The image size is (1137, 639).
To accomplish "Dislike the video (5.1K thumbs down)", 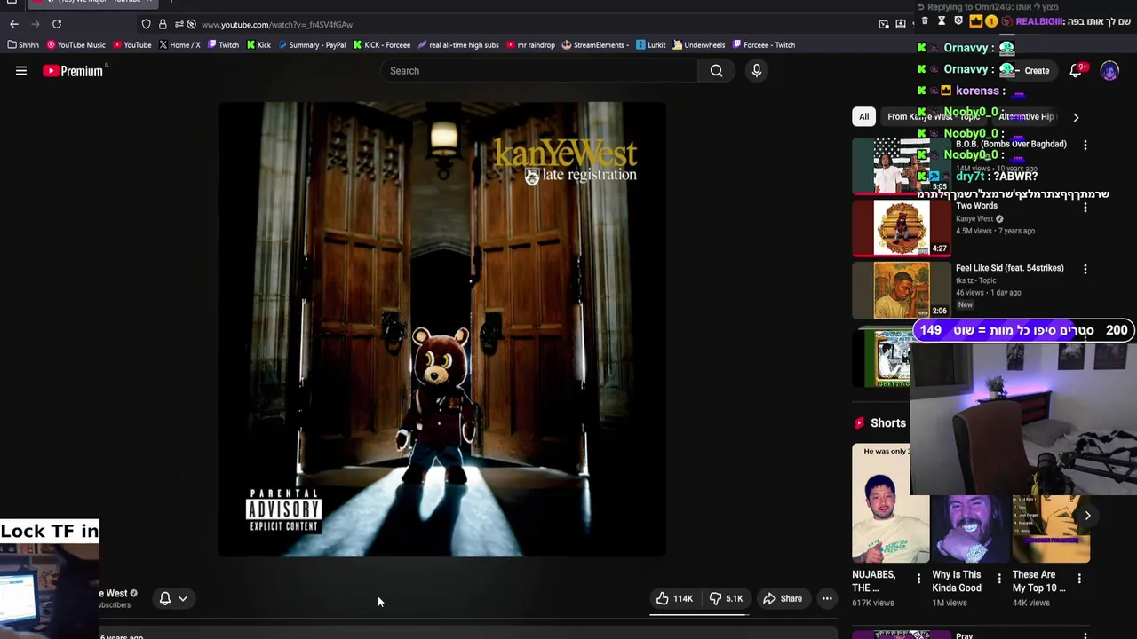I will point(726,598).
